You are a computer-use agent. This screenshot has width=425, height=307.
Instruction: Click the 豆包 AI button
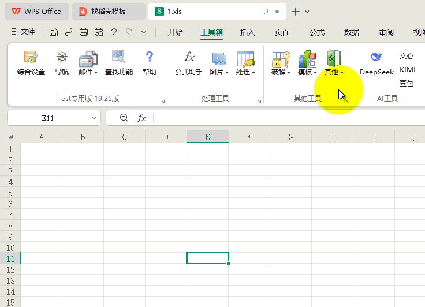(x=407, y=84)
